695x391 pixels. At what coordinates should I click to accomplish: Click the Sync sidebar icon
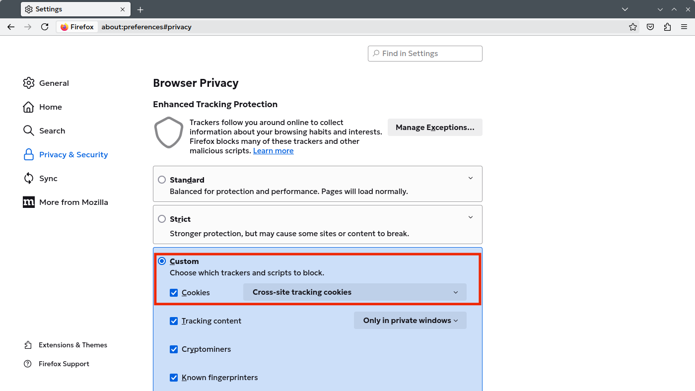point(29,178)
